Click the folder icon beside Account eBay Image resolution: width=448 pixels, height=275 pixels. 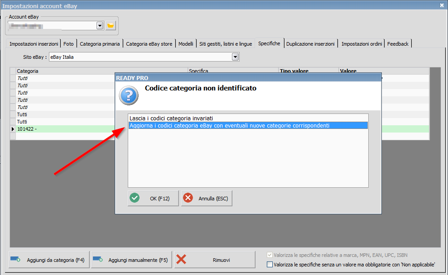[111, 26]
